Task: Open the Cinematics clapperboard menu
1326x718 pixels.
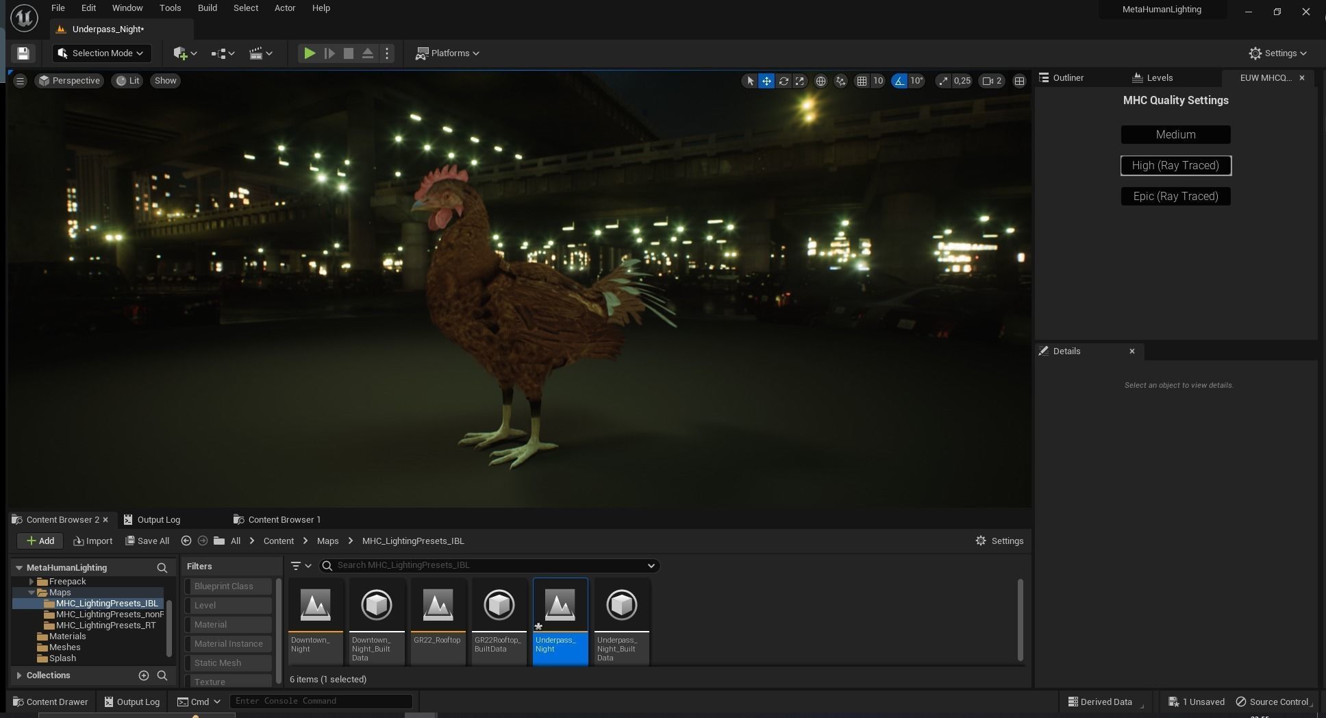Action: click(260, 53)
